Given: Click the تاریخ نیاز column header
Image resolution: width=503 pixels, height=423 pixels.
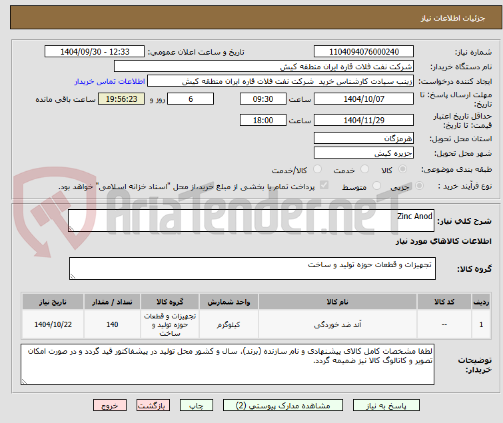Looking at the screenshot, I should tap(53, 302).
